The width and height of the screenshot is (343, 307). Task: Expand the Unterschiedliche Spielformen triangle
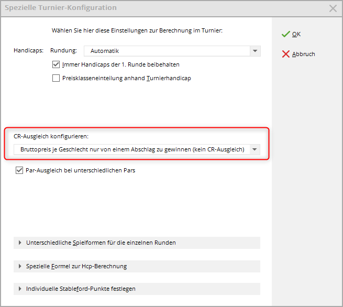20,243
